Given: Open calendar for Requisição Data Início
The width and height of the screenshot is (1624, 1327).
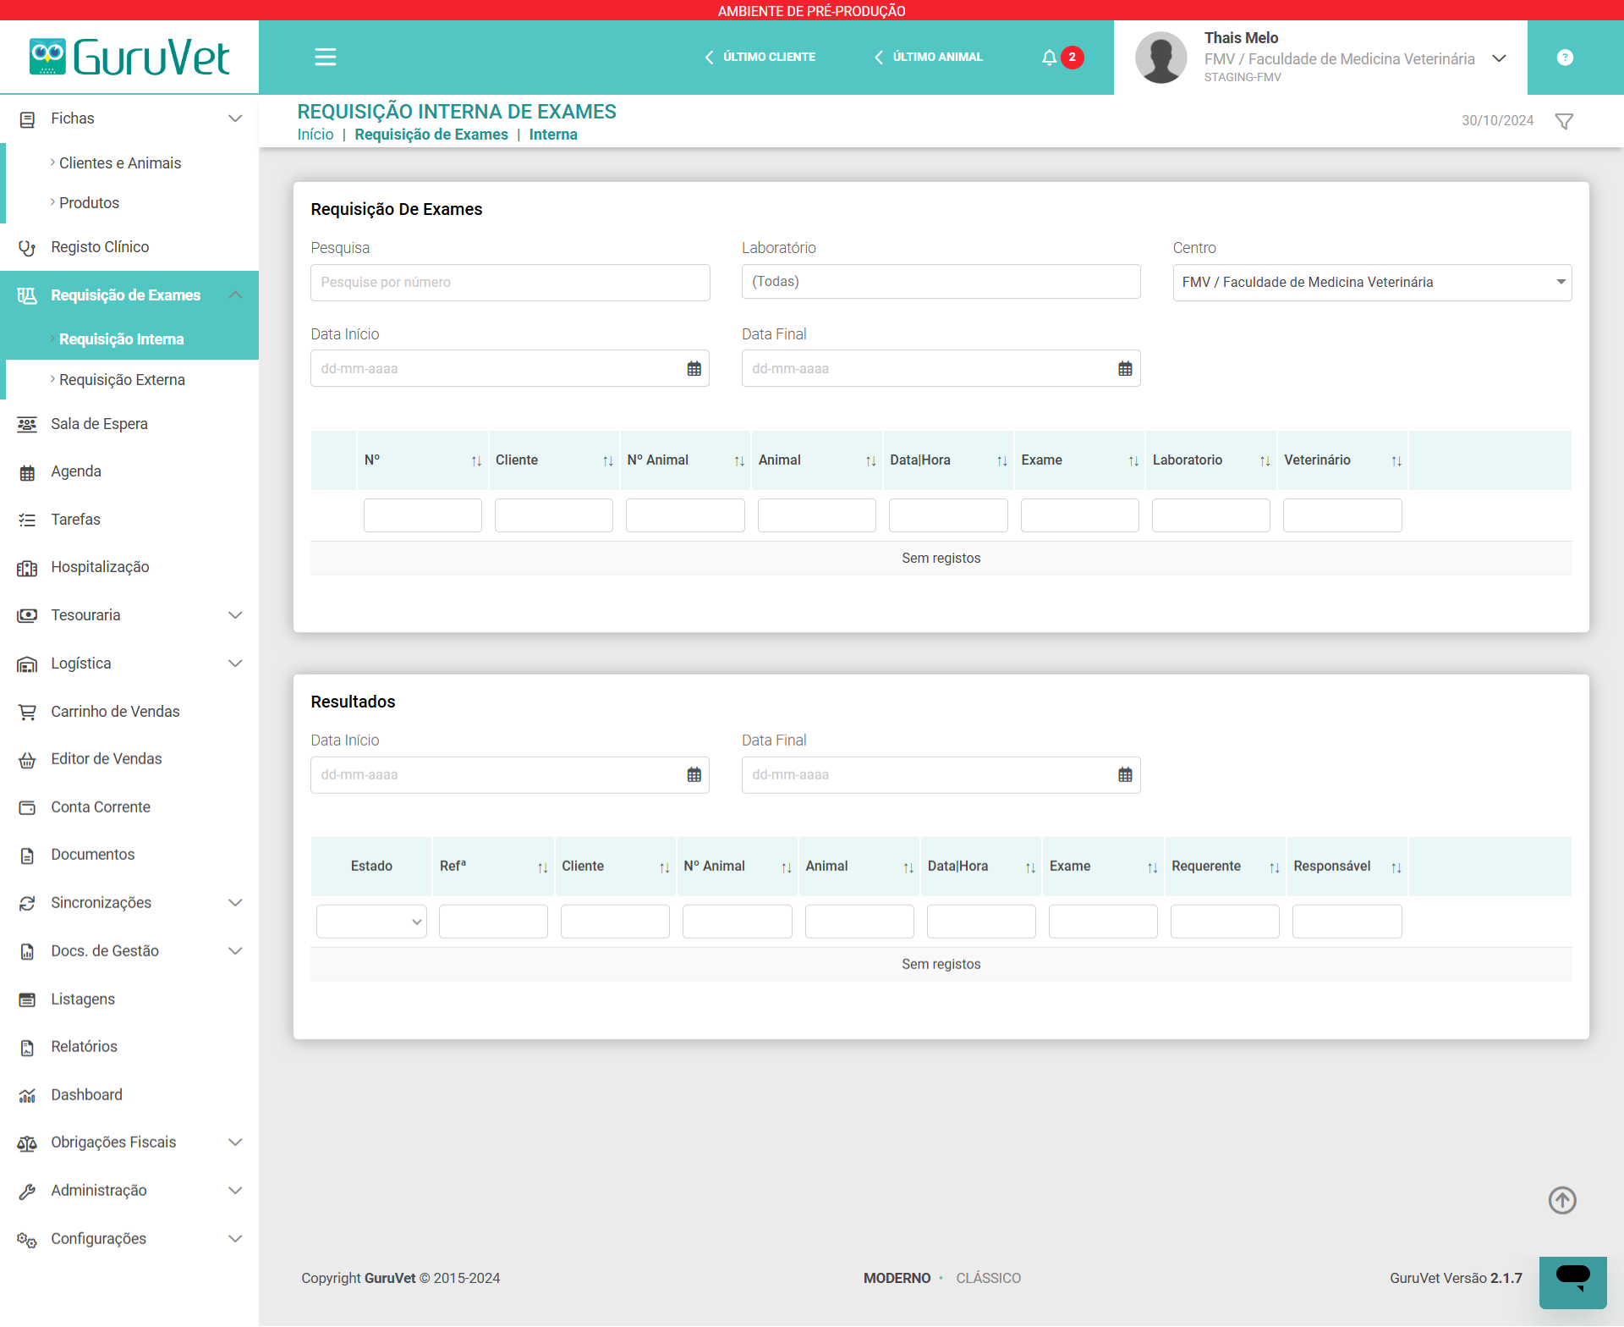Looking at the screenshot, I should [x=694, y=368].
